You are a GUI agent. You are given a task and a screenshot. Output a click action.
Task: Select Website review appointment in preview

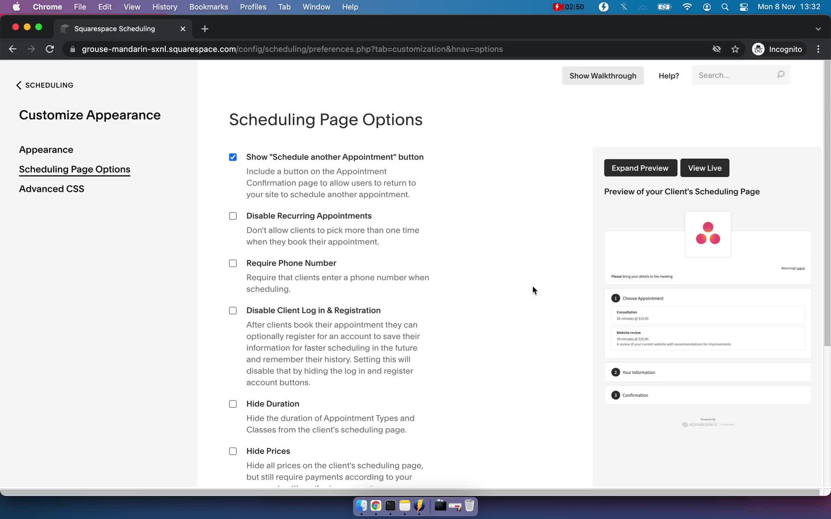pos(708,339)
